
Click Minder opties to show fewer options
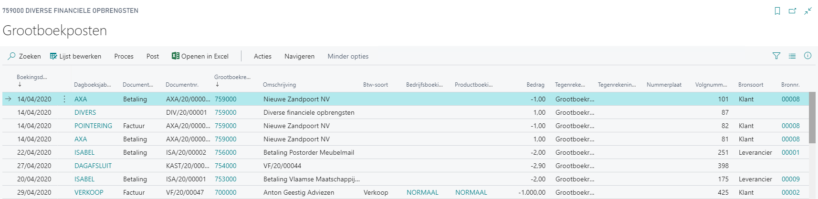pos(348,56)
